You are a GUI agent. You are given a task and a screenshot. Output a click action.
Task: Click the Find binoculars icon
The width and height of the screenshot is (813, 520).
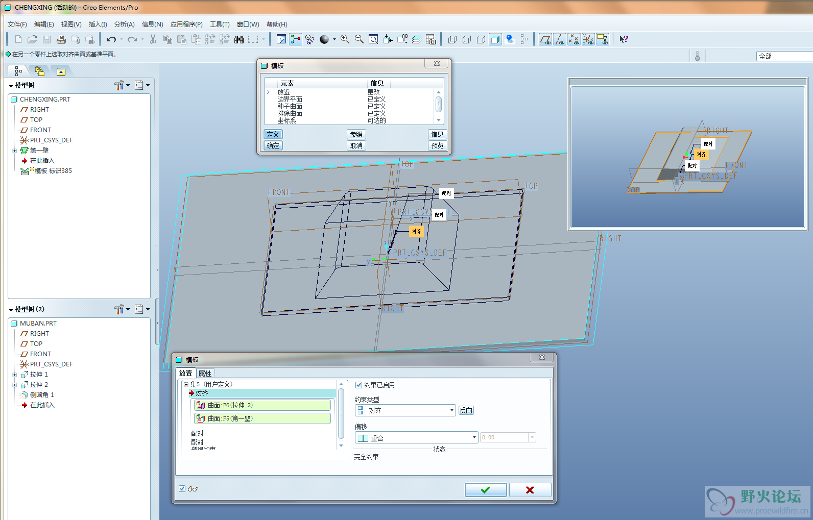pos(238,39)
